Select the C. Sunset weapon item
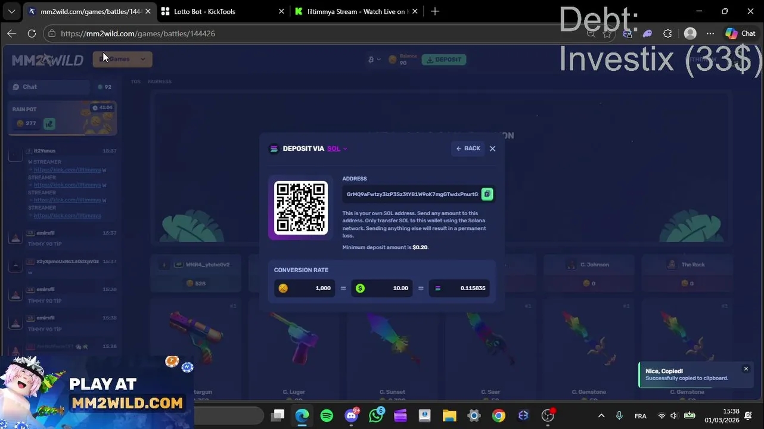Viewport: 764px width, 429px height. point(392,349)
